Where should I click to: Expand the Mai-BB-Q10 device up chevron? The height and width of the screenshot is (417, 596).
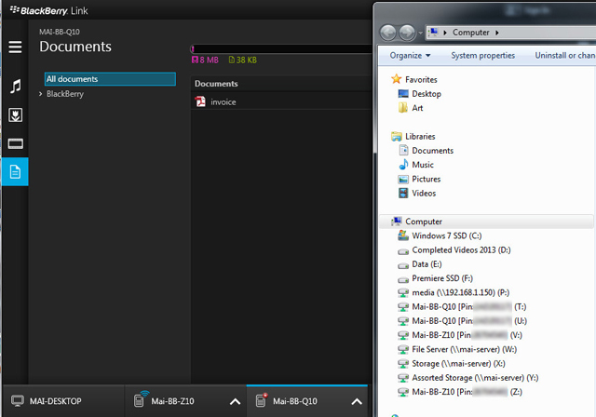pyautogui.click(x=357, y=401)
